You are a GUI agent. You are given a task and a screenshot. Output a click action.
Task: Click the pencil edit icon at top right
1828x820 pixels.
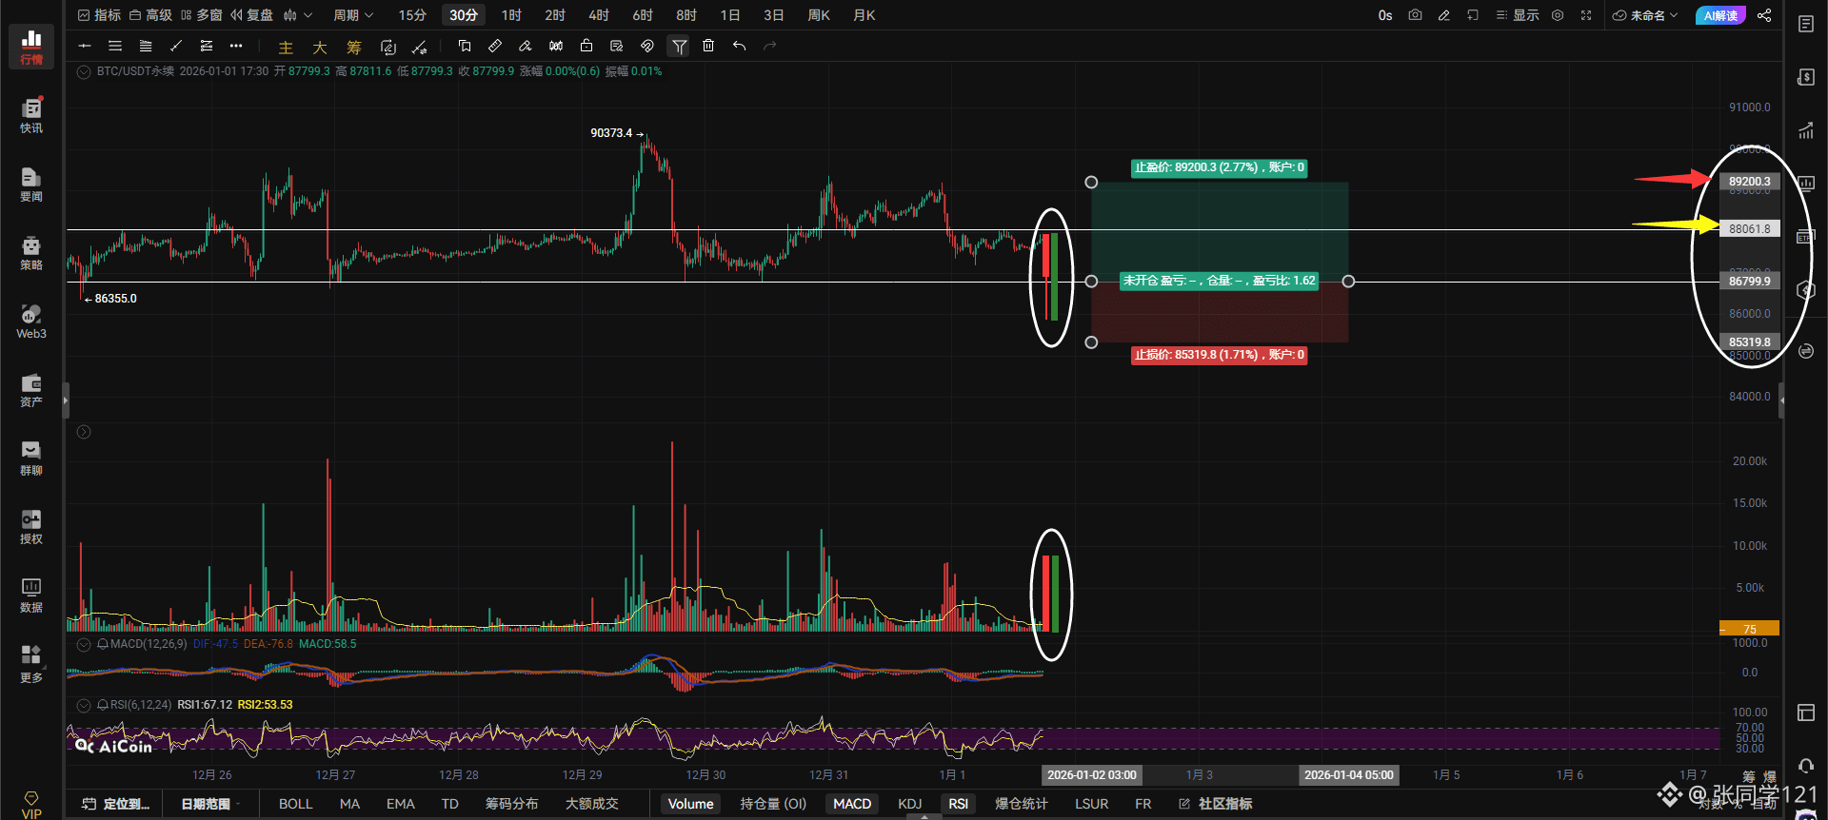point(1443,15)
